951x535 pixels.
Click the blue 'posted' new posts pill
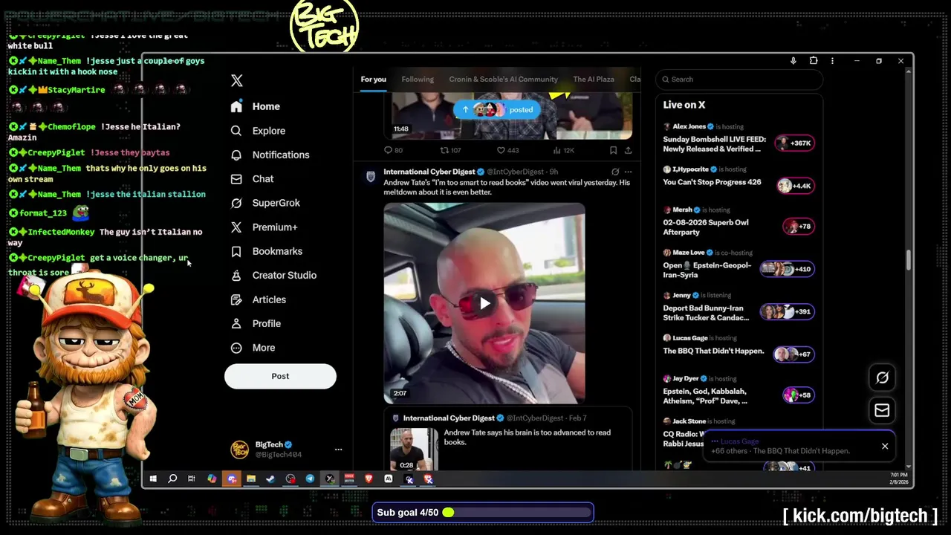[498, 110]
